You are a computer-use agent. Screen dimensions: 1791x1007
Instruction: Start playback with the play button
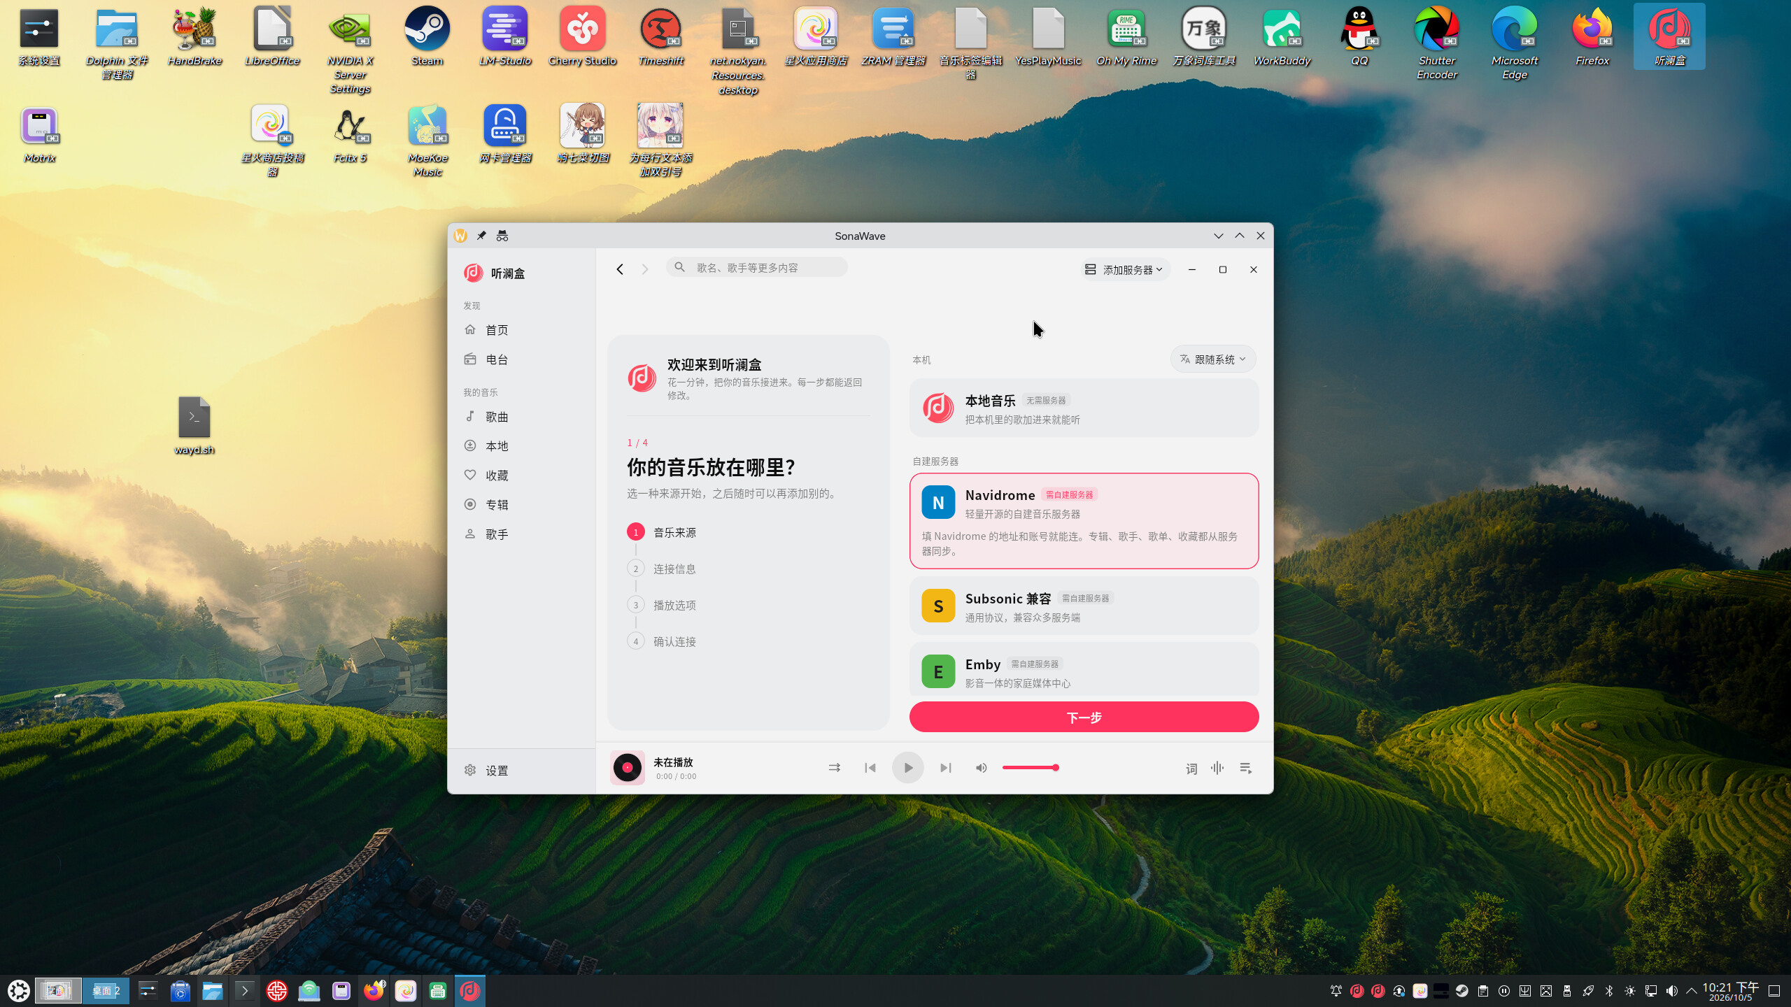907,768
